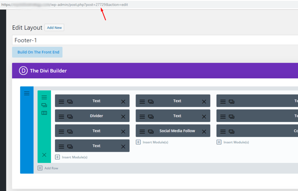
Task: Clone the Social Media Follow module
Action: click(x=151, y=131)
